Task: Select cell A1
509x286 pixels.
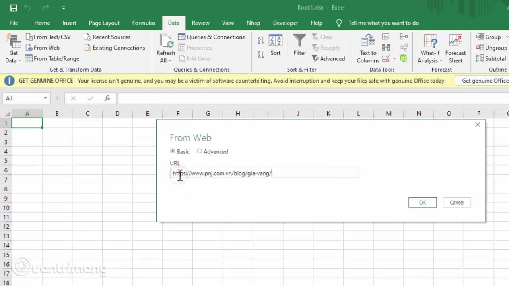Action: pos(27,123)
